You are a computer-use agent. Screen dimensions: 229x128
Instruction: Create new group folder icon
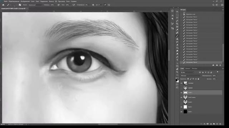point(214,124)
